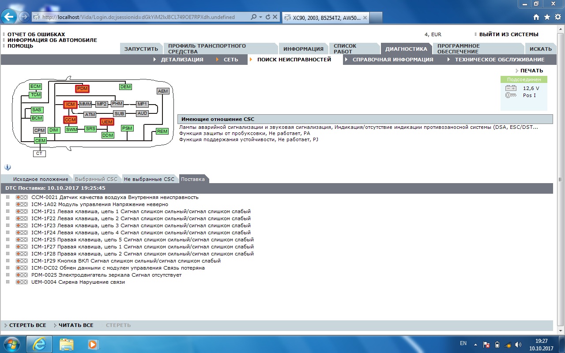Click the vertical scrollbar on the right edge
This screenshot has height=353, width=565.
[x=560, y=180]
